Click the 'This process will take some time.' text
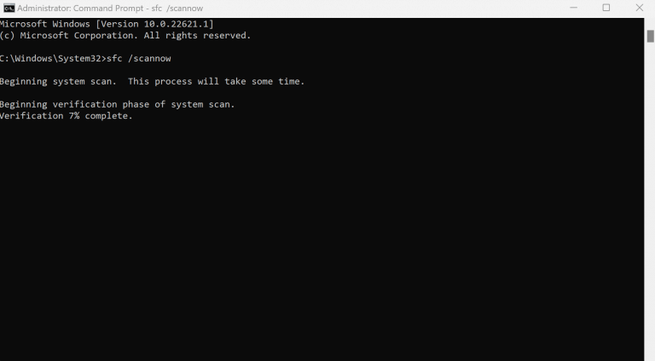655x361 pixels. [217, 81]
